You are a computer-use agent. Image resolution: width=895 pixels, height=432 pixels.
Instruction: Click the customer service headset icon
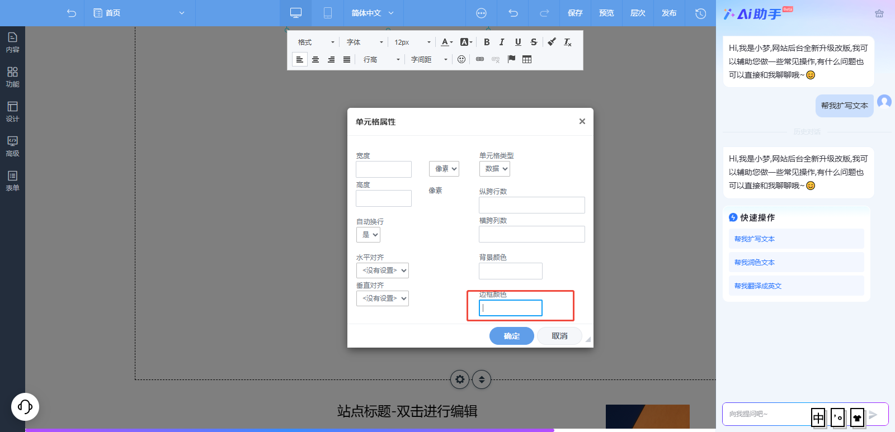click(x=25, y=406)
